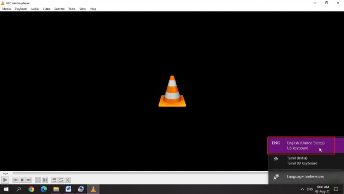Toggle random shuffle playback
344x194 pixels.
[68, 180]
